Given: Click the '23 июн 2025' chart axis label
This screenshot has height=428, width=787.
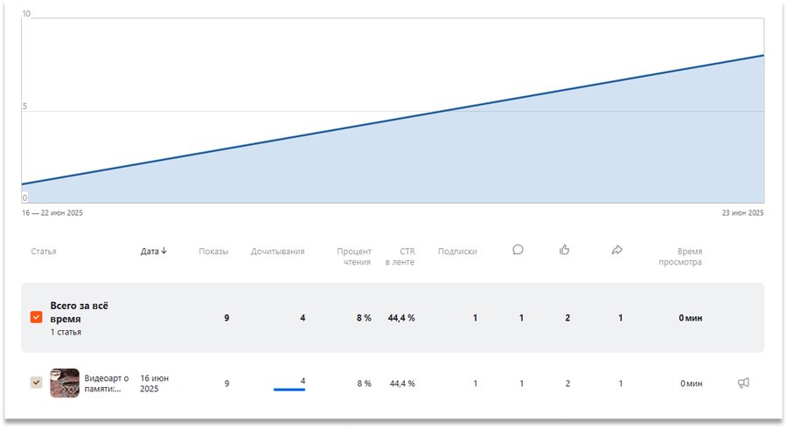Looking at the screenshot, I should 742,212.
